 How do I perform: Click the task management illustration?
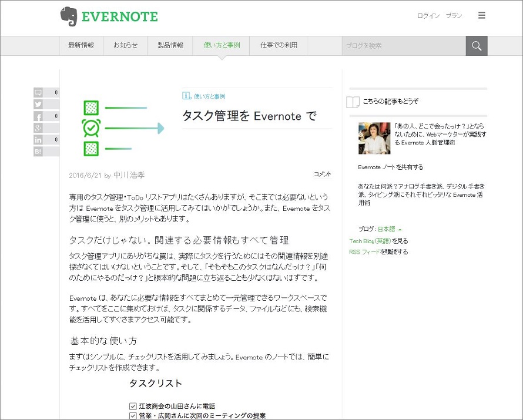[123, 128]
